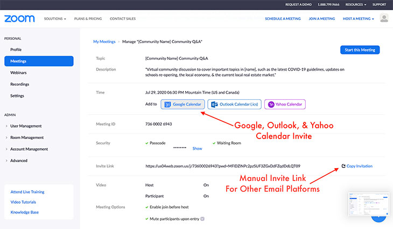Click Start this Meeting button
This screenshot has height=229, width=393.
click(360, 50)
